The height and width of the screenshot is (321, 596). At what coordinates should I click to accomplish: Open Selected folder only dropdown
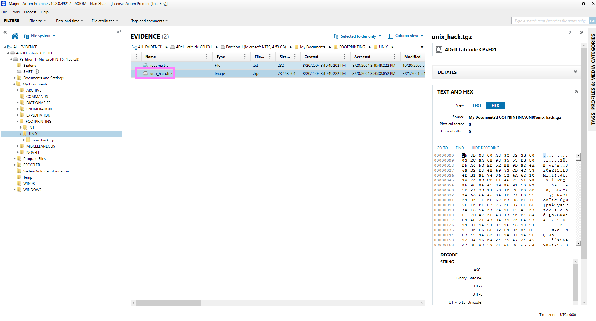tap(357, 36)
